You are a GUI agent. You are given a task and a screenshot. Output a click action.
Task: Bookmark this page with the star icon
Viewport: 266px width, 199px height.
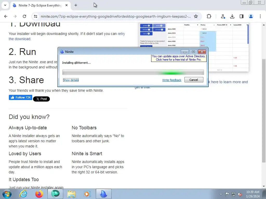coord(196,16)
